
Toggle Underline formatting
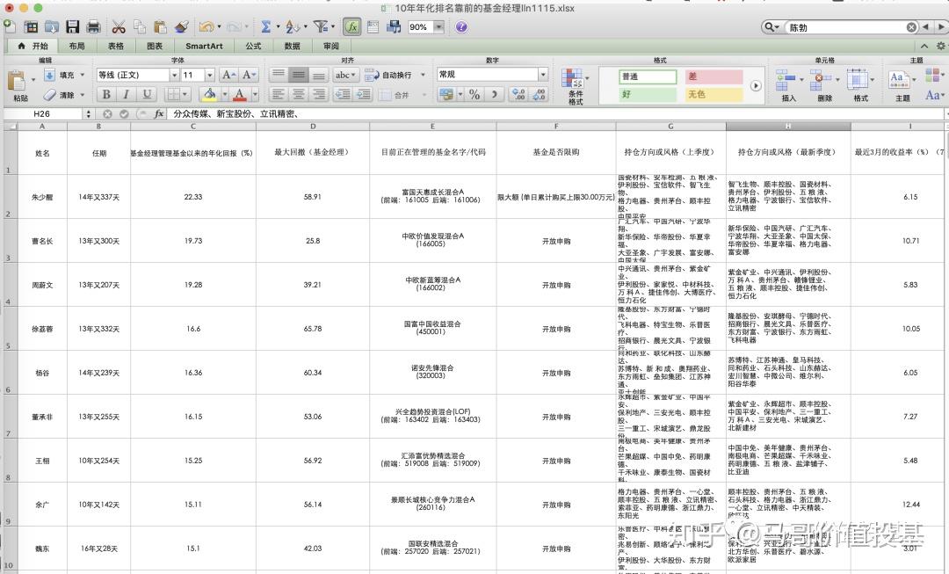pyautogui.click(x=147, y=94)
